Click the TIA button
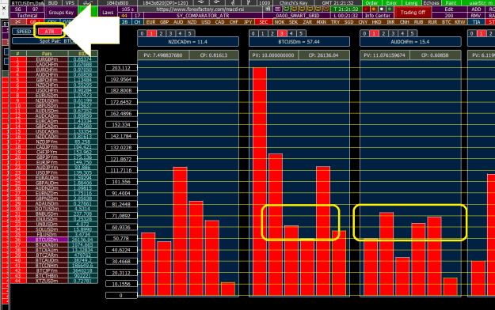The height and width of the screenshot is (310, 495). [476, 22]
